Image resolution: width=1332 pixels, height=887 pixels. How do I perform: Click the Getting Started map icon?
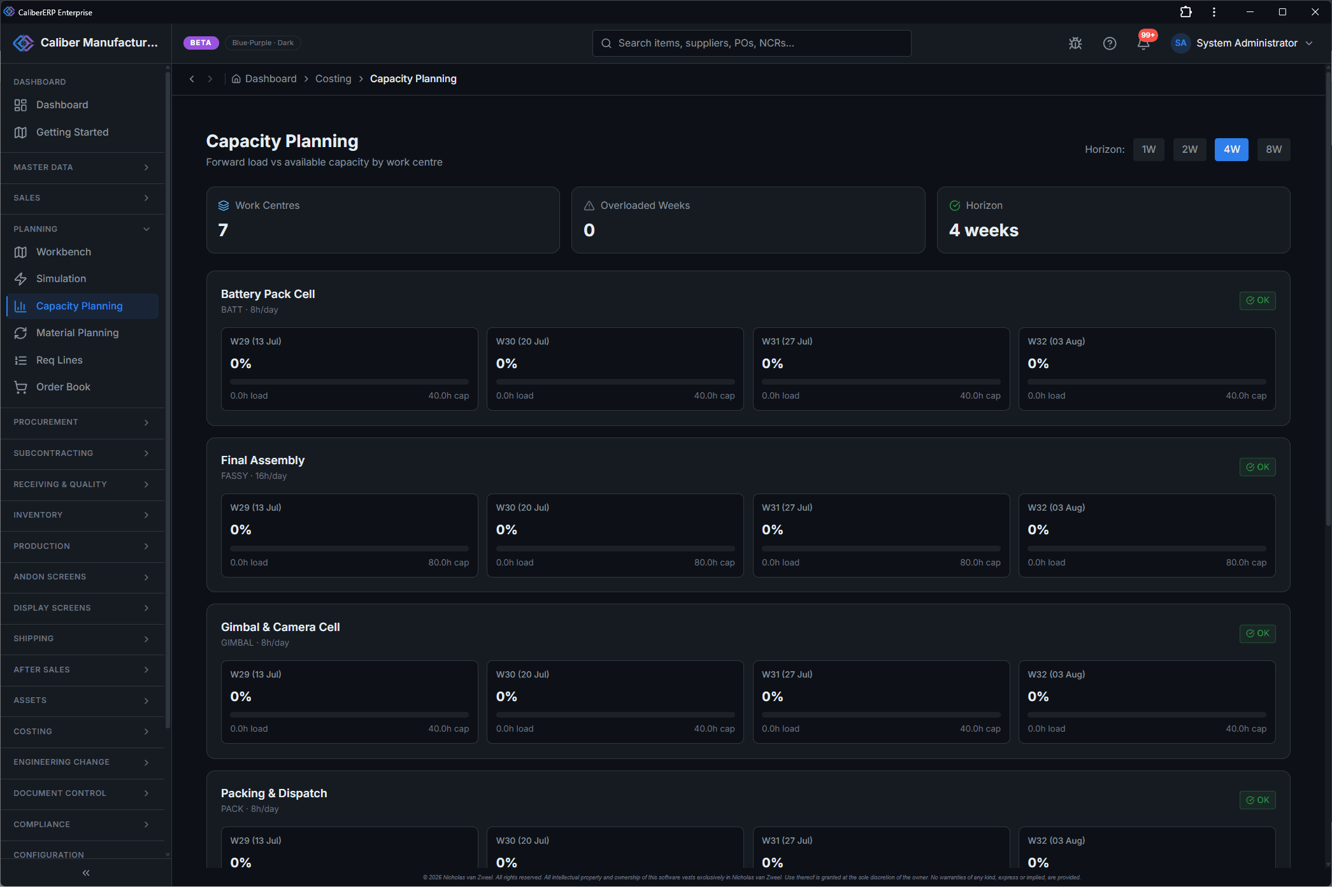[x=20, y=132]
